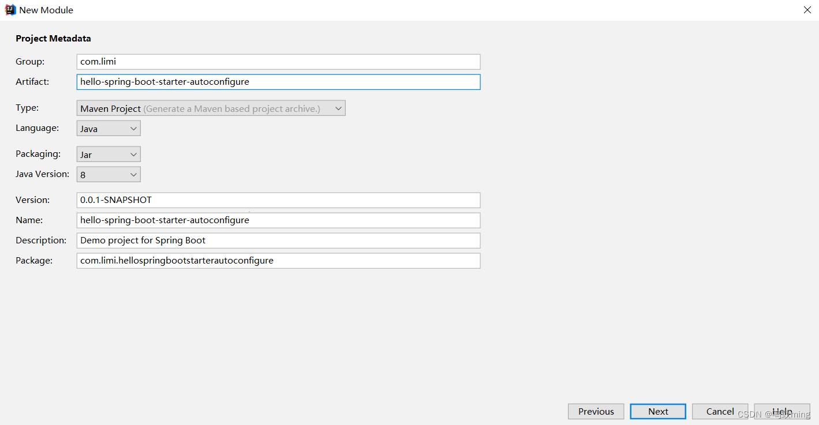The image size is (819, 425).
Task: Click the Java Version label
Action: click(x=42, y=174)
